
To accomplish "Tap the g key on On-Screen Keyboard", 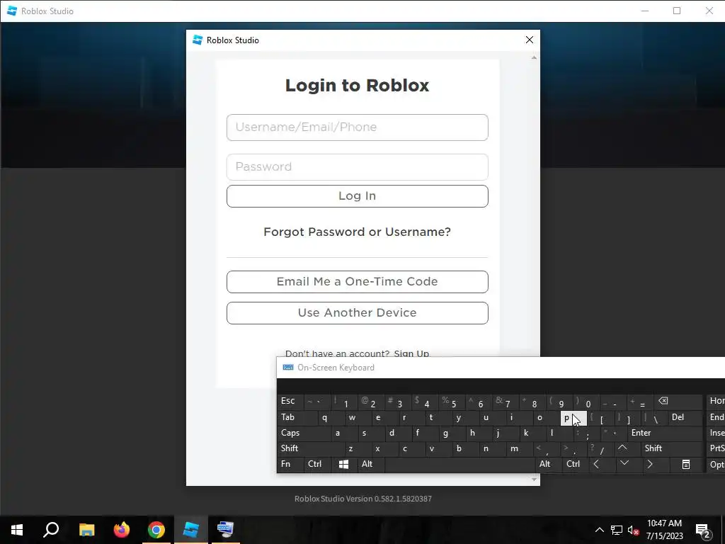I will pyautogui.click(x=452, y=433).
